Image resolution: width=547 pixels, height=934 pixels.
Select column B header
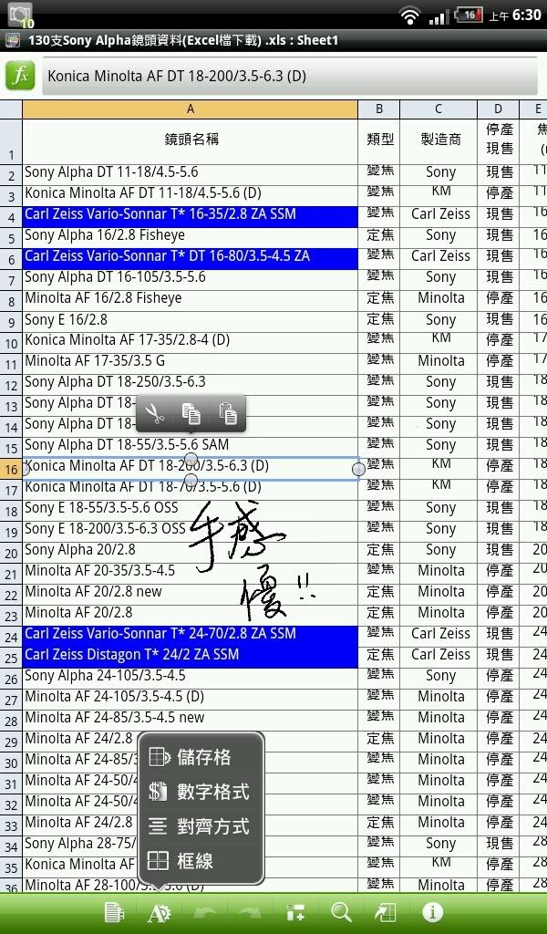(379, 109)
